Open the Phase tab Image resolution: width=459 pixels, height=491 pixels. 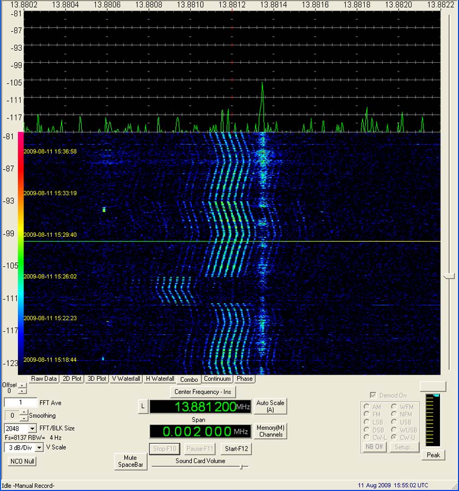click(x=244, y=379)
